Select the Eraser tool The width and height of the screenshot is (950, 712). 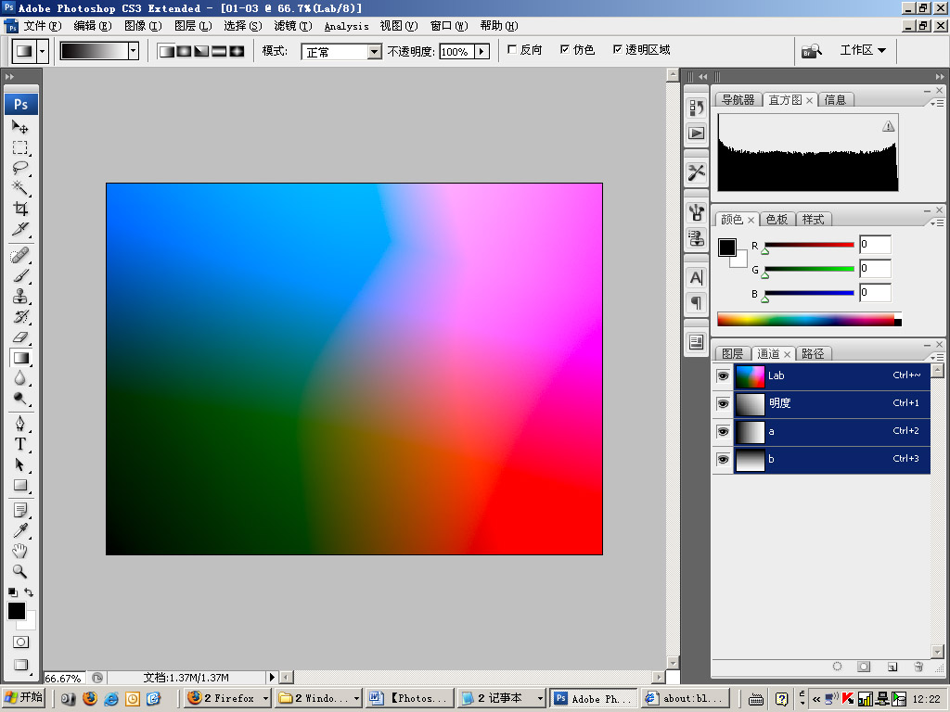click(20, 337)
